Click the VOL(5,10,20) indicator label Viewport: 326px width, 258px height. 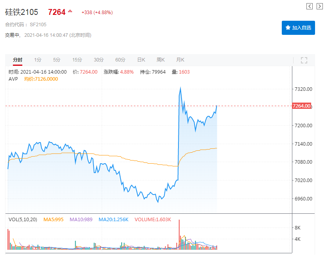coord(23,220)
